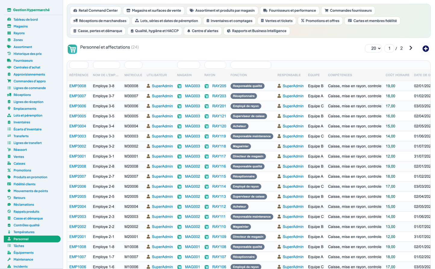This screenshot has height=269, width=435.
Task: Click the Incidents warning triangle icon
Action: [x=9, y=266]
